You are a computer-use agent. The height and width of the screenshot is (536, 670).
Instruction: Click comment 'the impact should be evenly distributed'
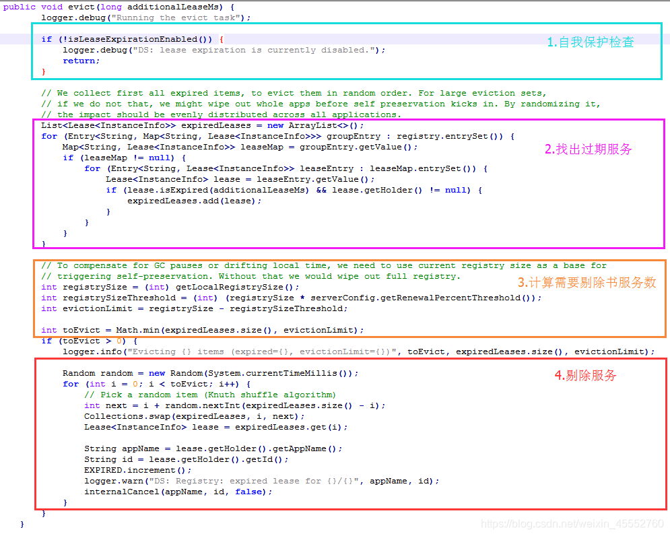pyautogui.click(x=222, y=114)
